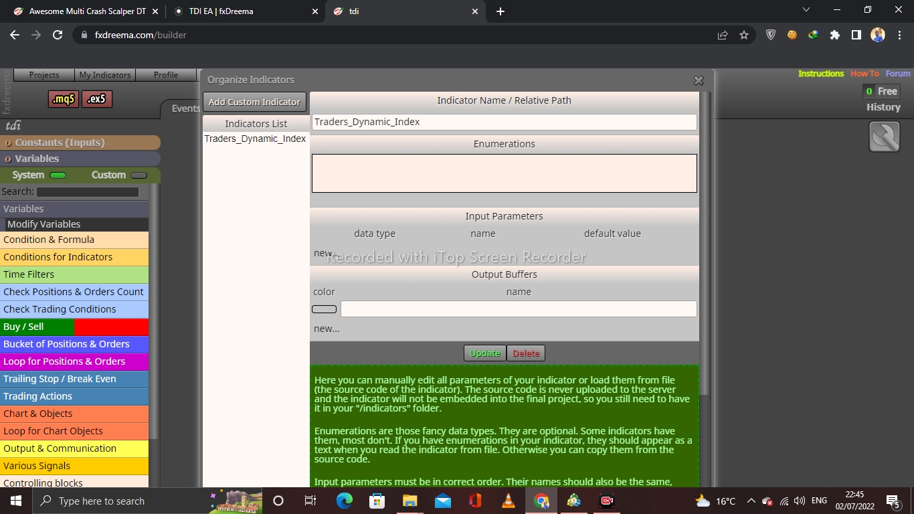Image resolution: width=914 pixels, height=514 pixels.
Task: Pick the output buffer color swatch
Action: pyautogui.click(x=325, y=309)
